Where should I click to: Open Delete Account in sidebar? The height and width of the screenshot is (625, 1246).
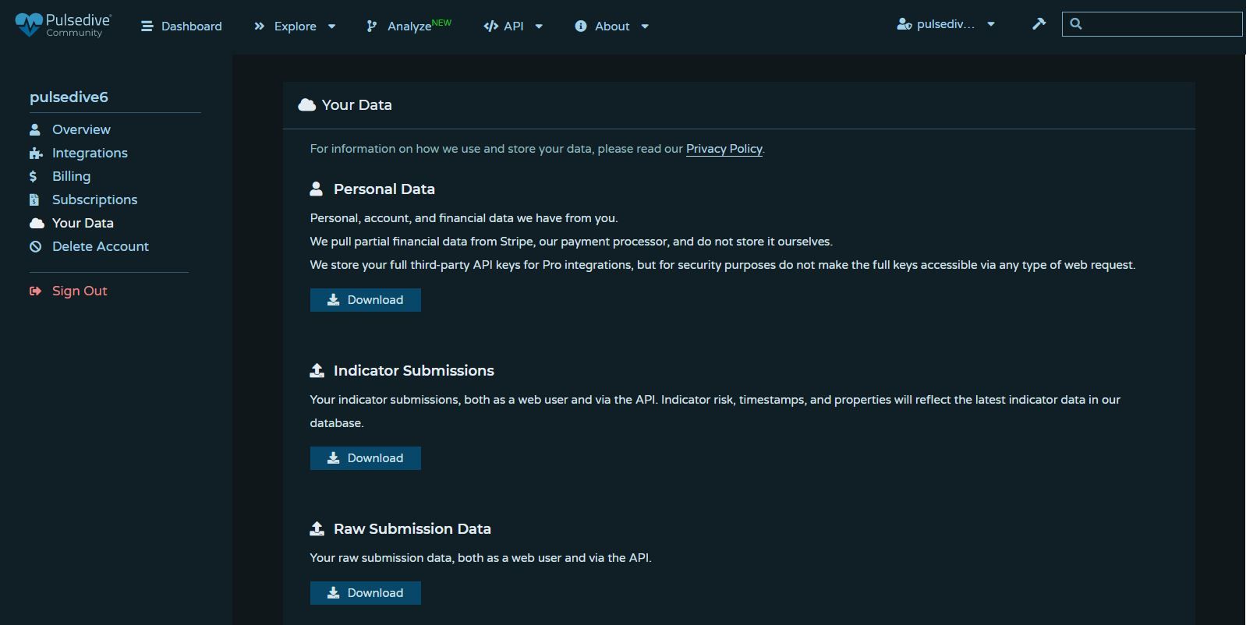click(101, 246)
